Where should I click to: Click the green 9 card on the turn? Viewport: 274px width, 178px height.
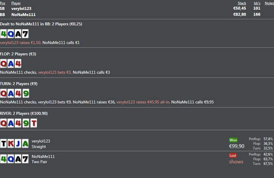point(25,93)
